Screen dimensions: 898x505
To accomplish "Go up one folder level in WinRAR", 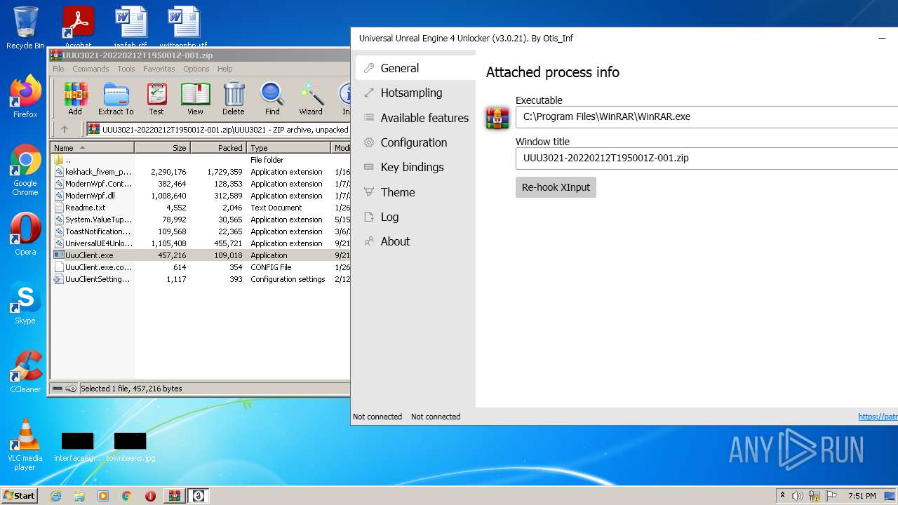I will [65, 129].
